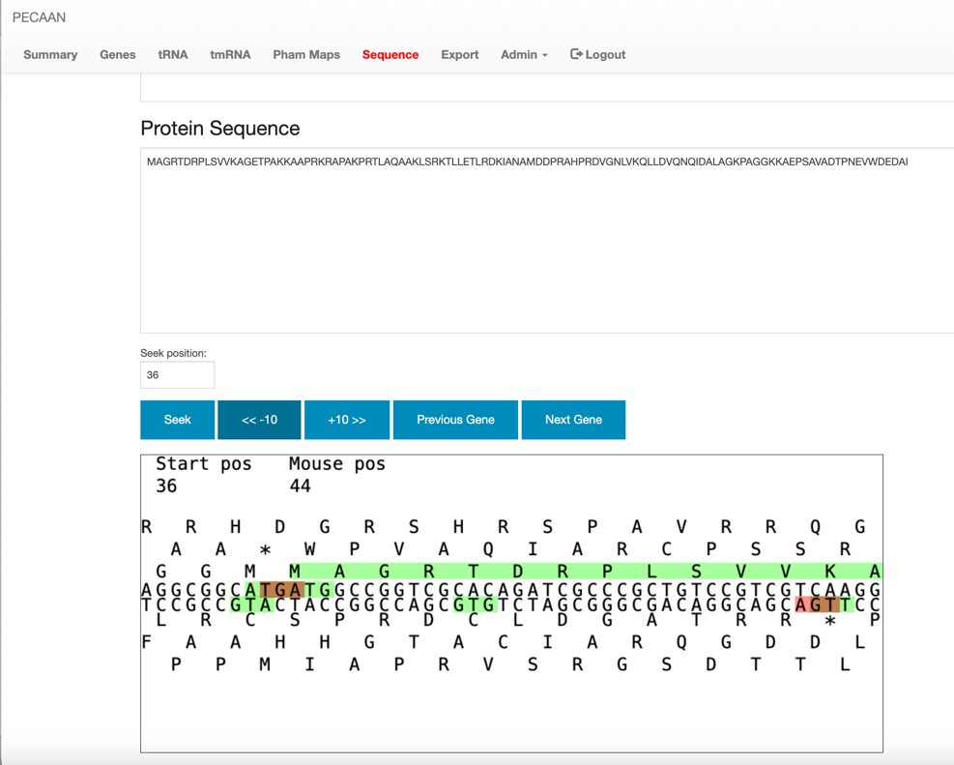Click the PECAAN brand title
The image size is (954, 765).
pos(40,17)
